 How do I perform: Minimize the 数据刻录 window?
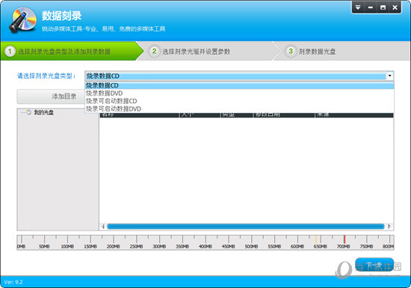(x=371, y=7)
